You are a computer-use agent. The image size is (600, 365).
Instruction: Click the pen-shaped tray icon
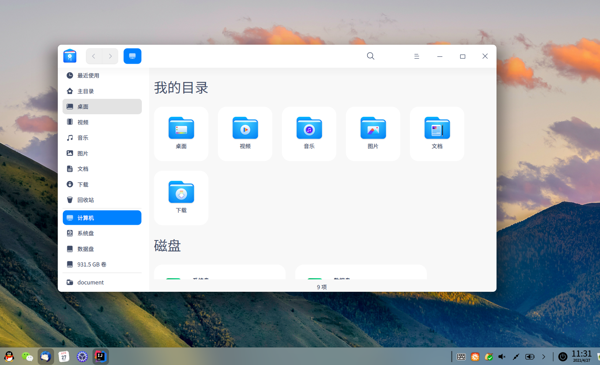pyautogui.click(x=516, y=357)
